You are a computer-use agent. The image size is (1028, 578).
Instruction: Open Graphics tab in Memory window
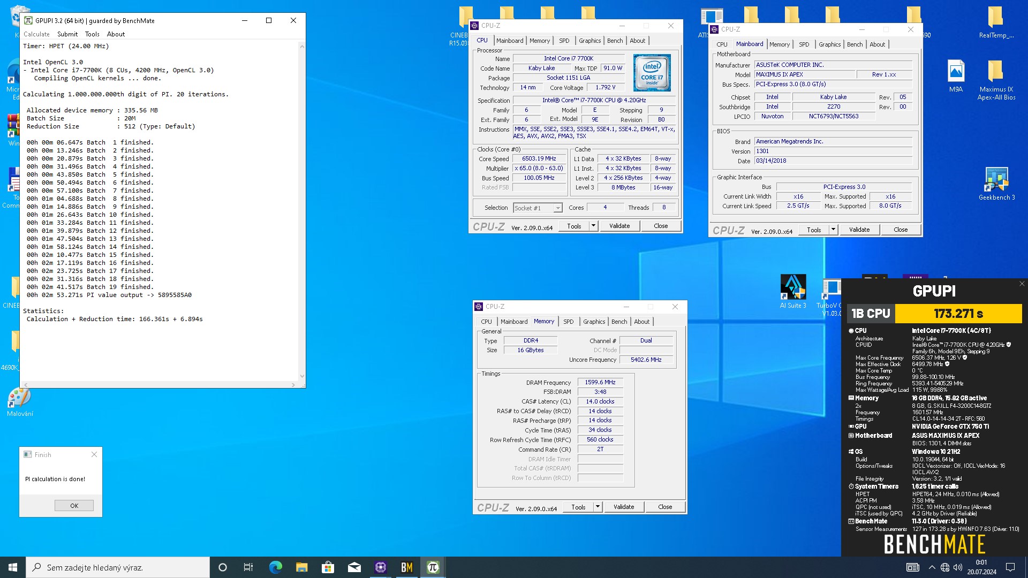point(594,322)
